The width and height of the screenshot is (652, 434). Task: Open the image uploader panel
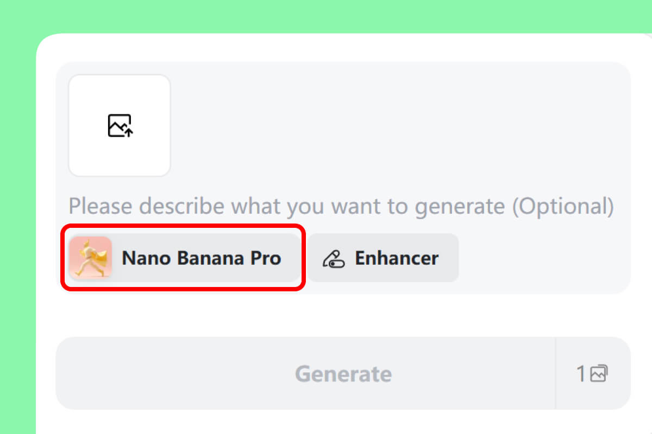(119, 125)
